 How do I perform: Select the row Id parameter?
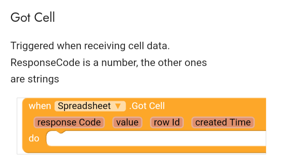point(167,122)
